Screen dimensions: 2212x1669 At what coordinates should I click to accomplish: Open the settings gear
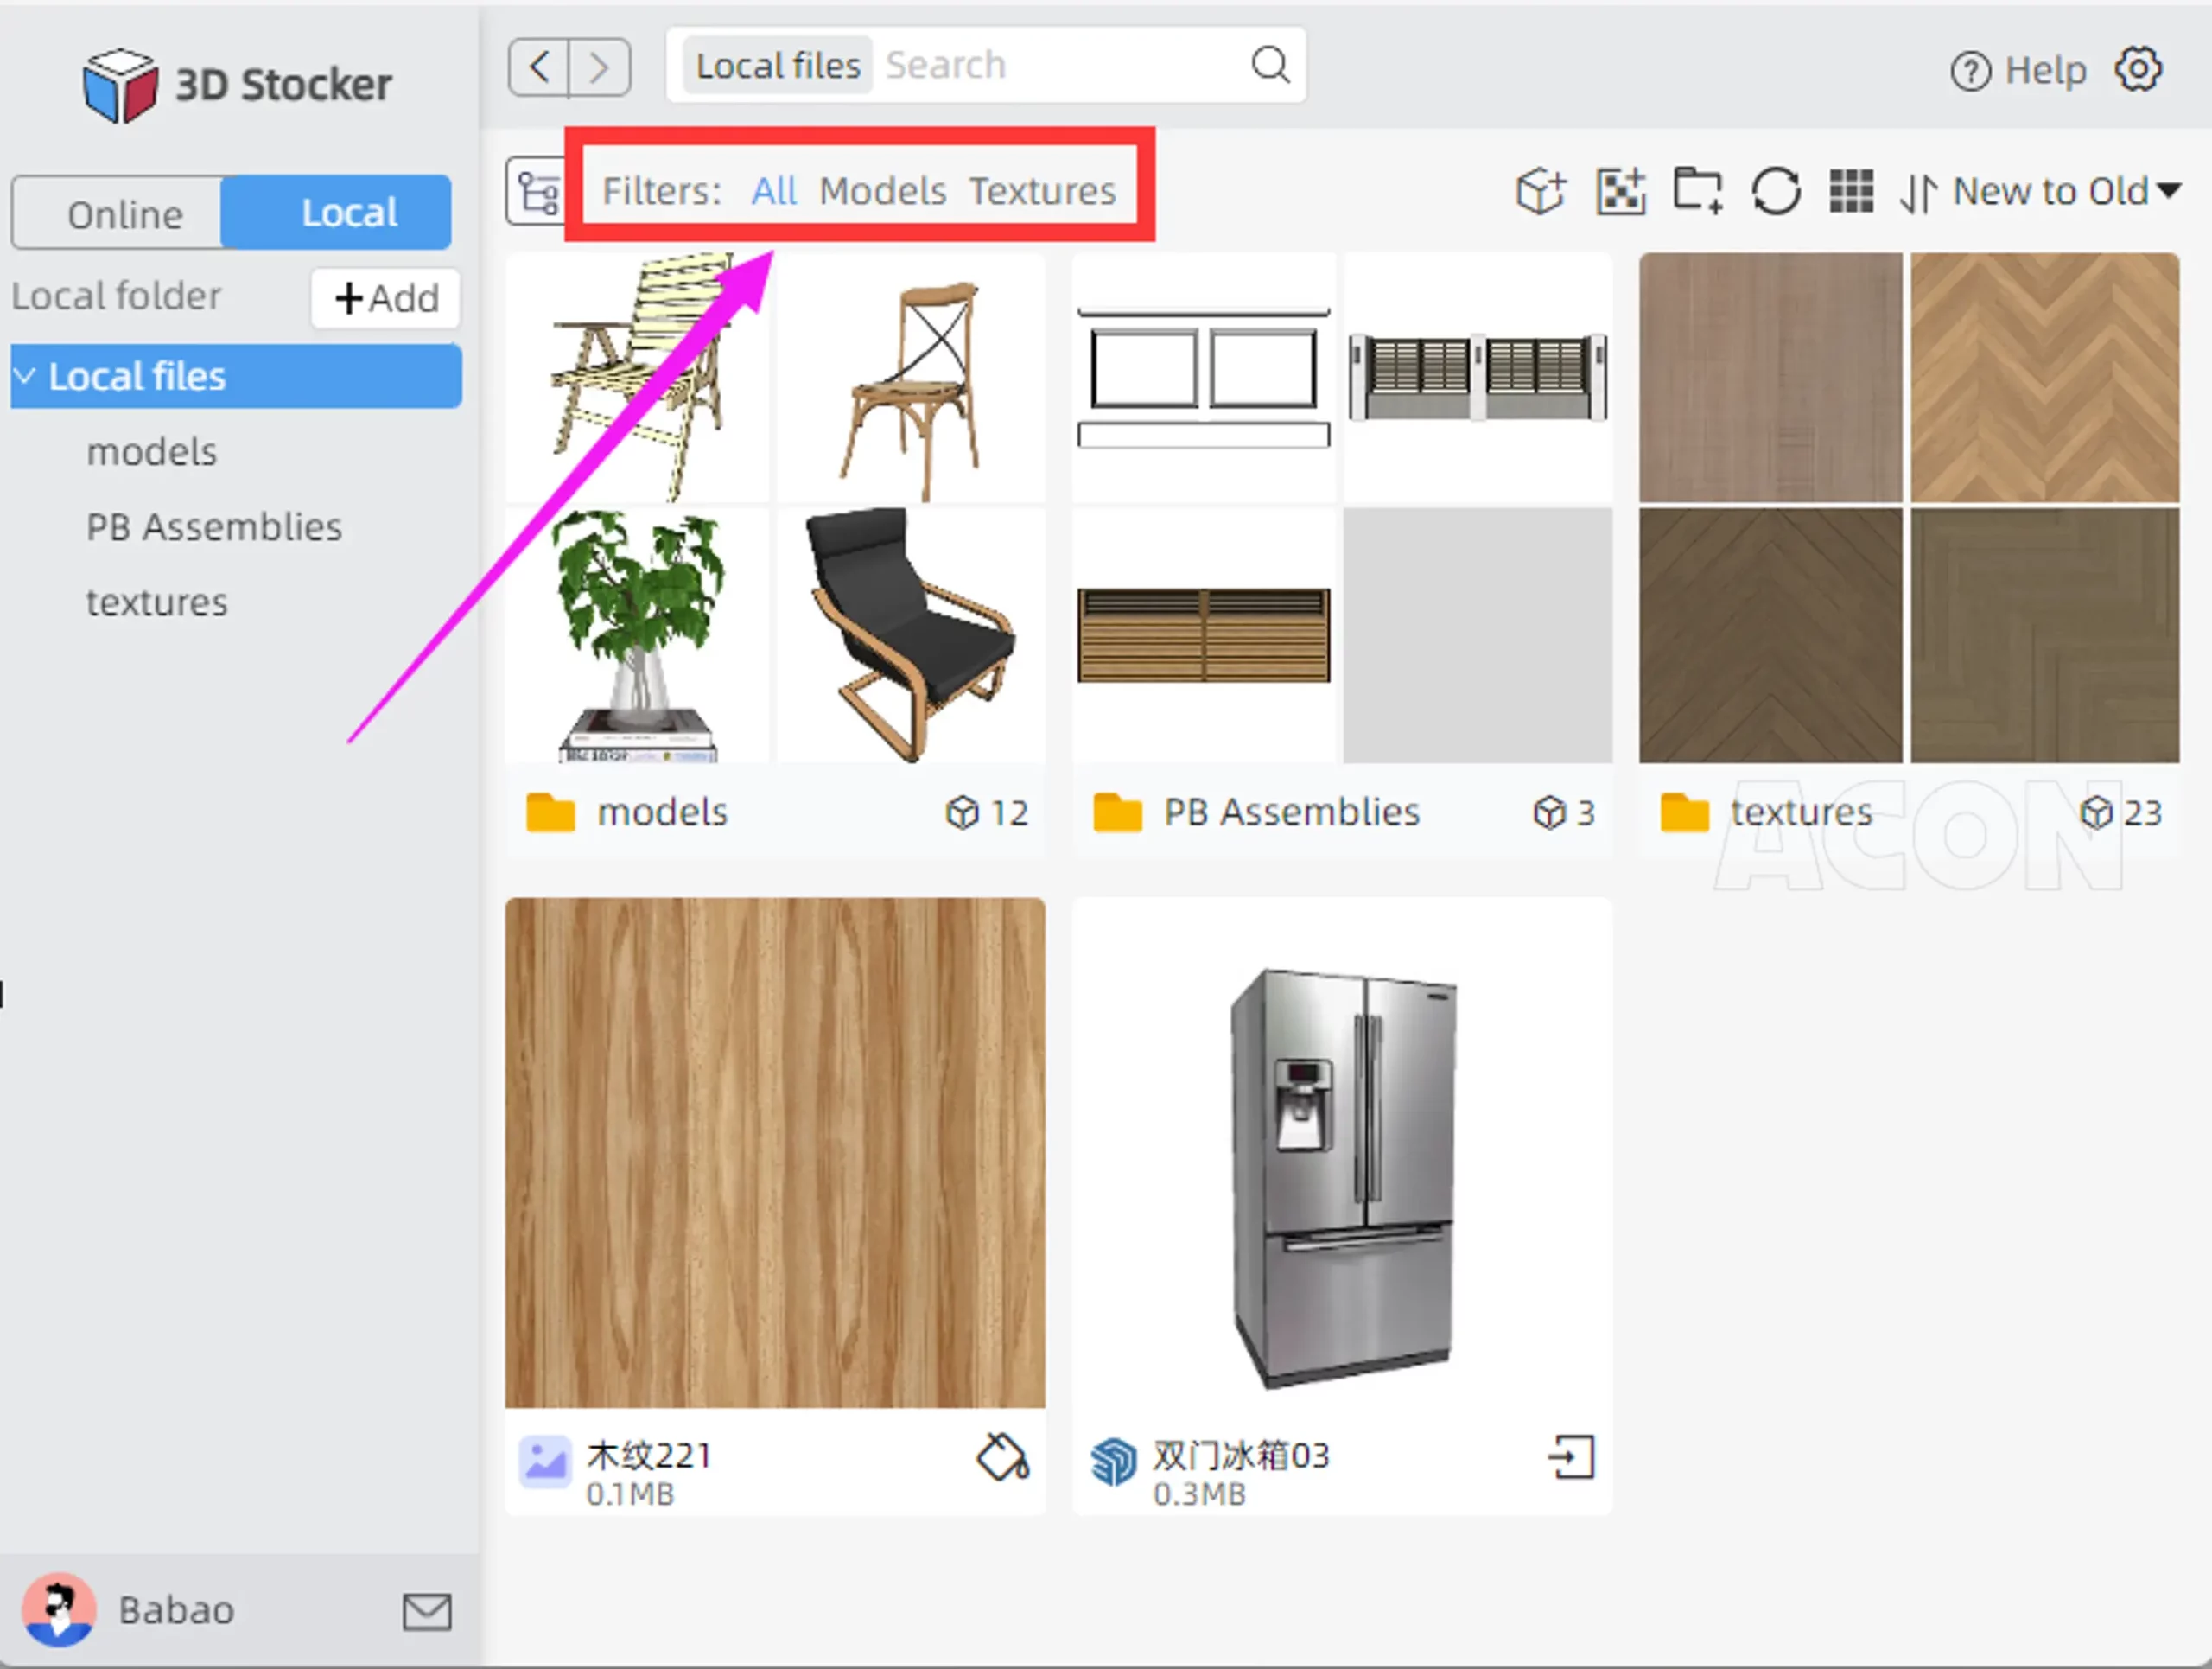(x=2137, y=70)
